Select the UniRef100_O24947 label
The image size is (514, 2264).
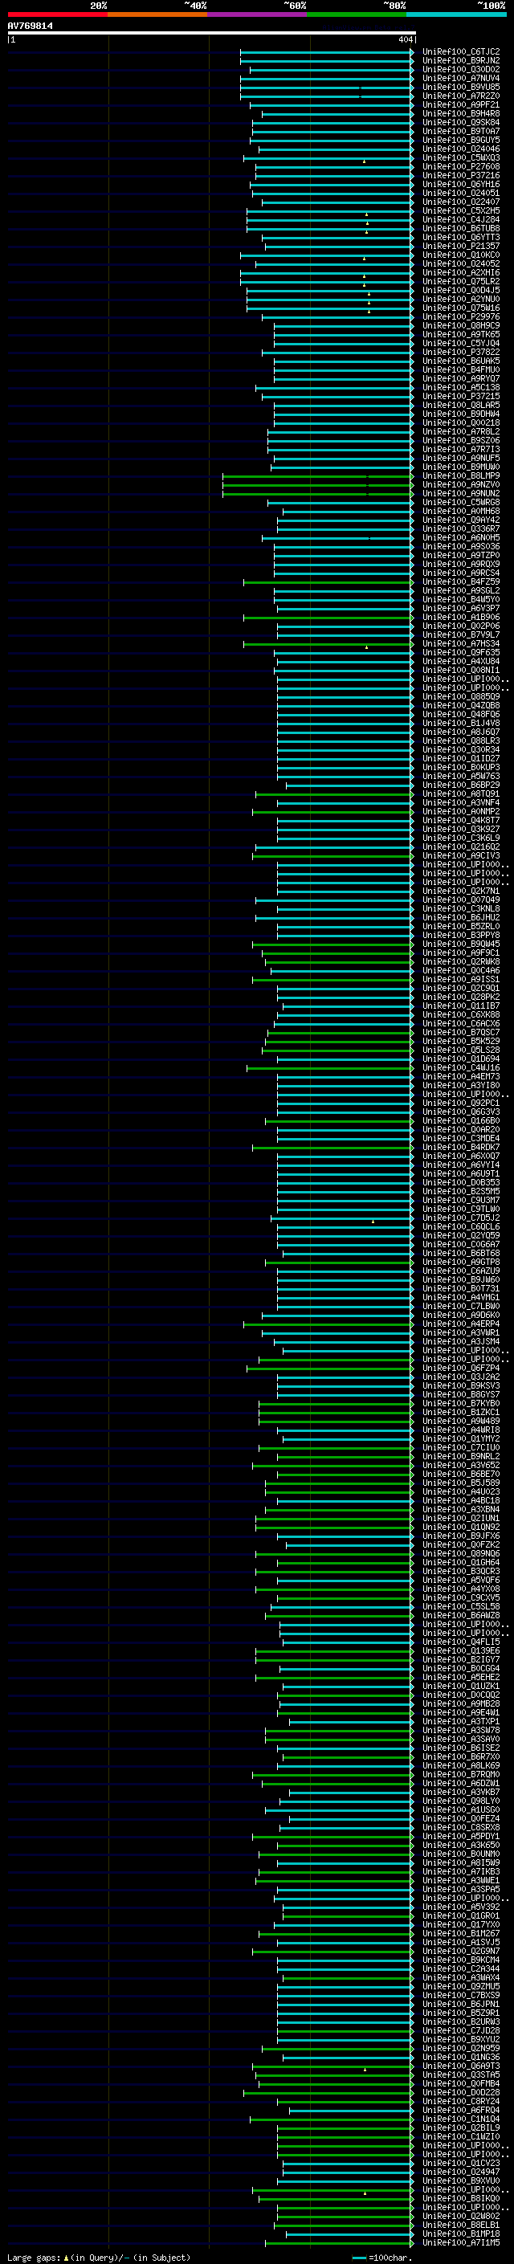460,2172
